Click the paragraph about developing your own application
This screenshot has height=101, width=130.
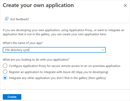[x=64, y=32]
